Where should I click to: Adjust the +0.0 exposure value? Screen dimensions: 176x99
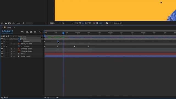click(101, 23)
